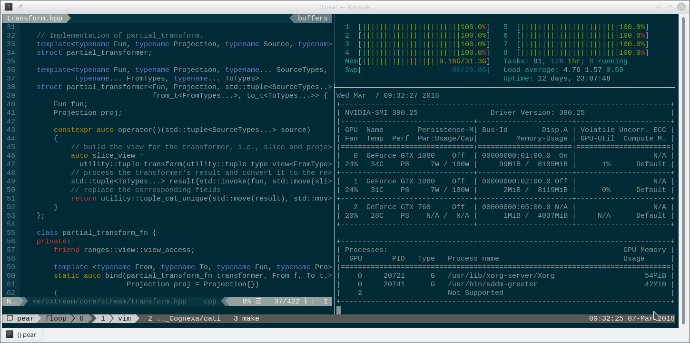
Task: Select tmux window 2 .._Cognexa/cati
Action: [x=184, y=318]
